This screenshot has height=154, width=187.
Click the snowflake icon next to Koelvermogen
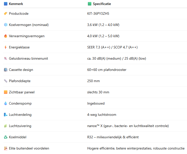coord(6,25)
